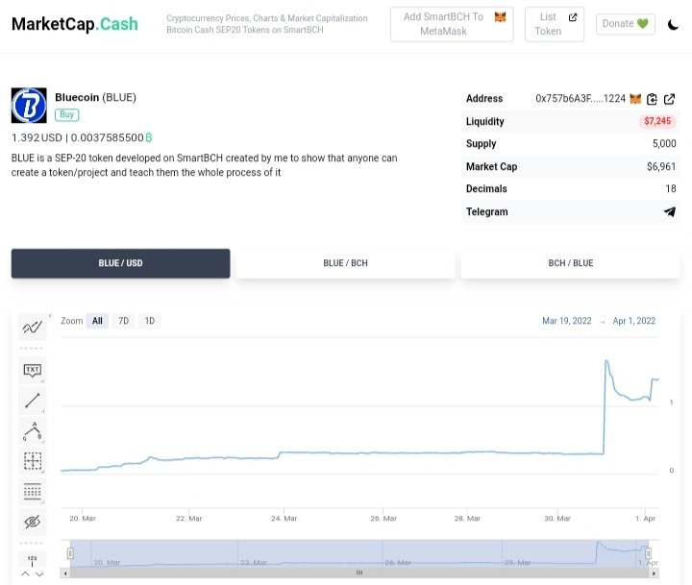The height and width of the screenshot is (585, 692).
Task: Click the navigator scrollbar right arrow
Action: pos(654,573)
